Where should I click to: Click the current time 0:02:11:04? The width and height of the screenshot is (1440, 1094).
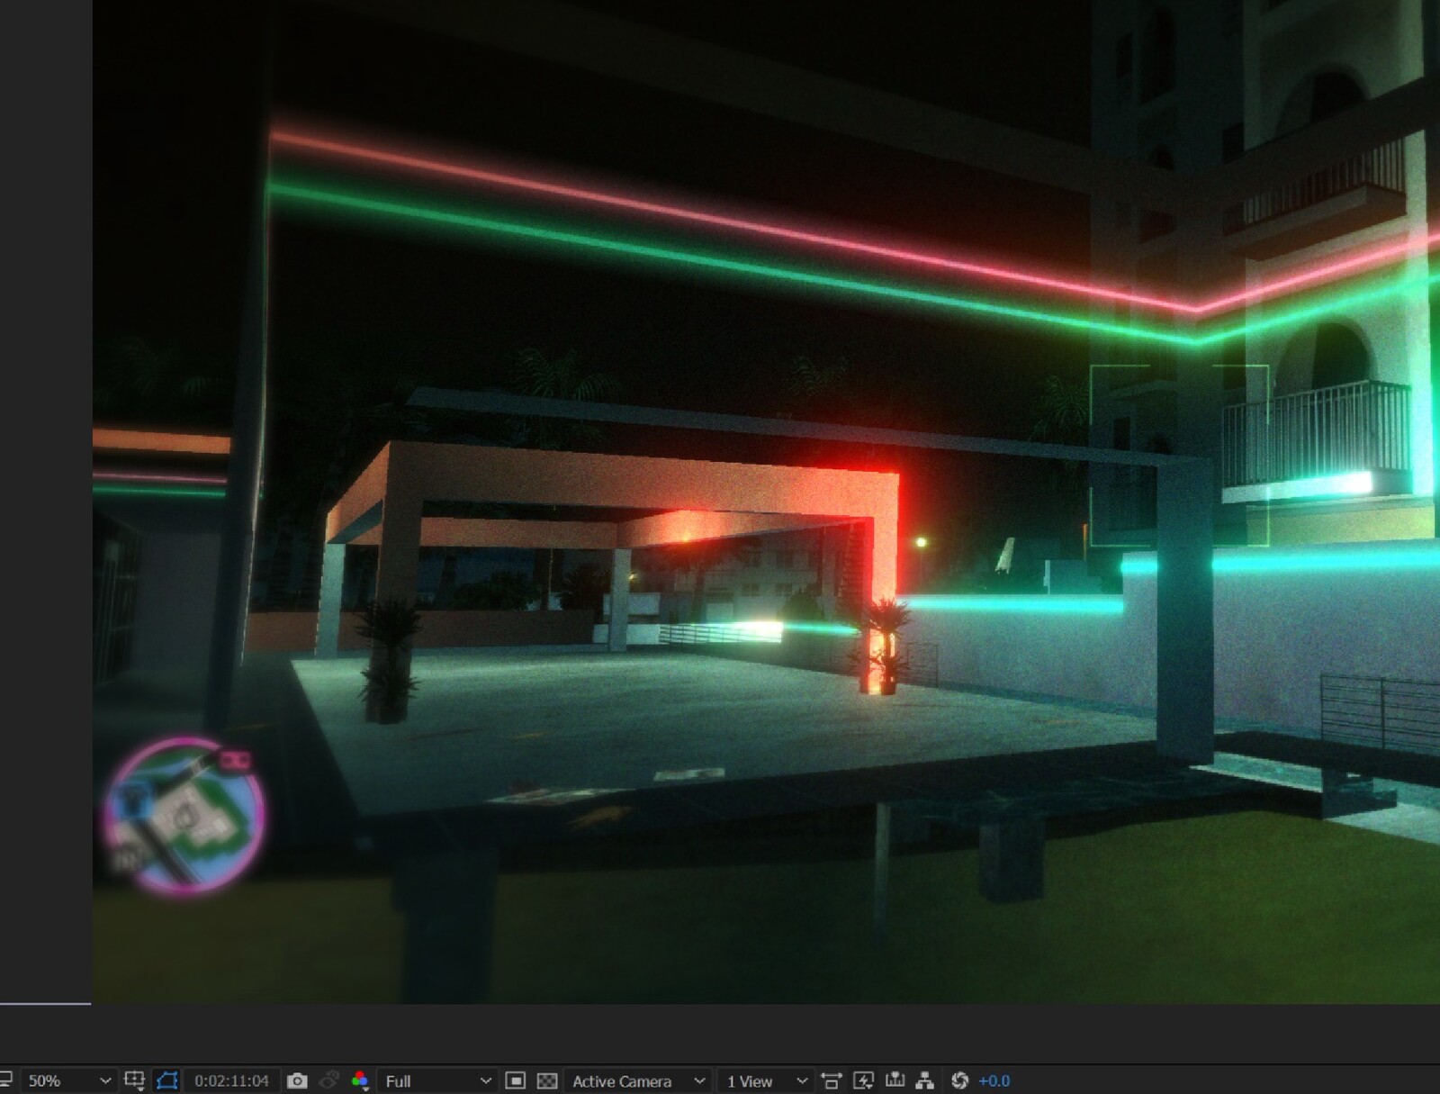[231, 1080]
